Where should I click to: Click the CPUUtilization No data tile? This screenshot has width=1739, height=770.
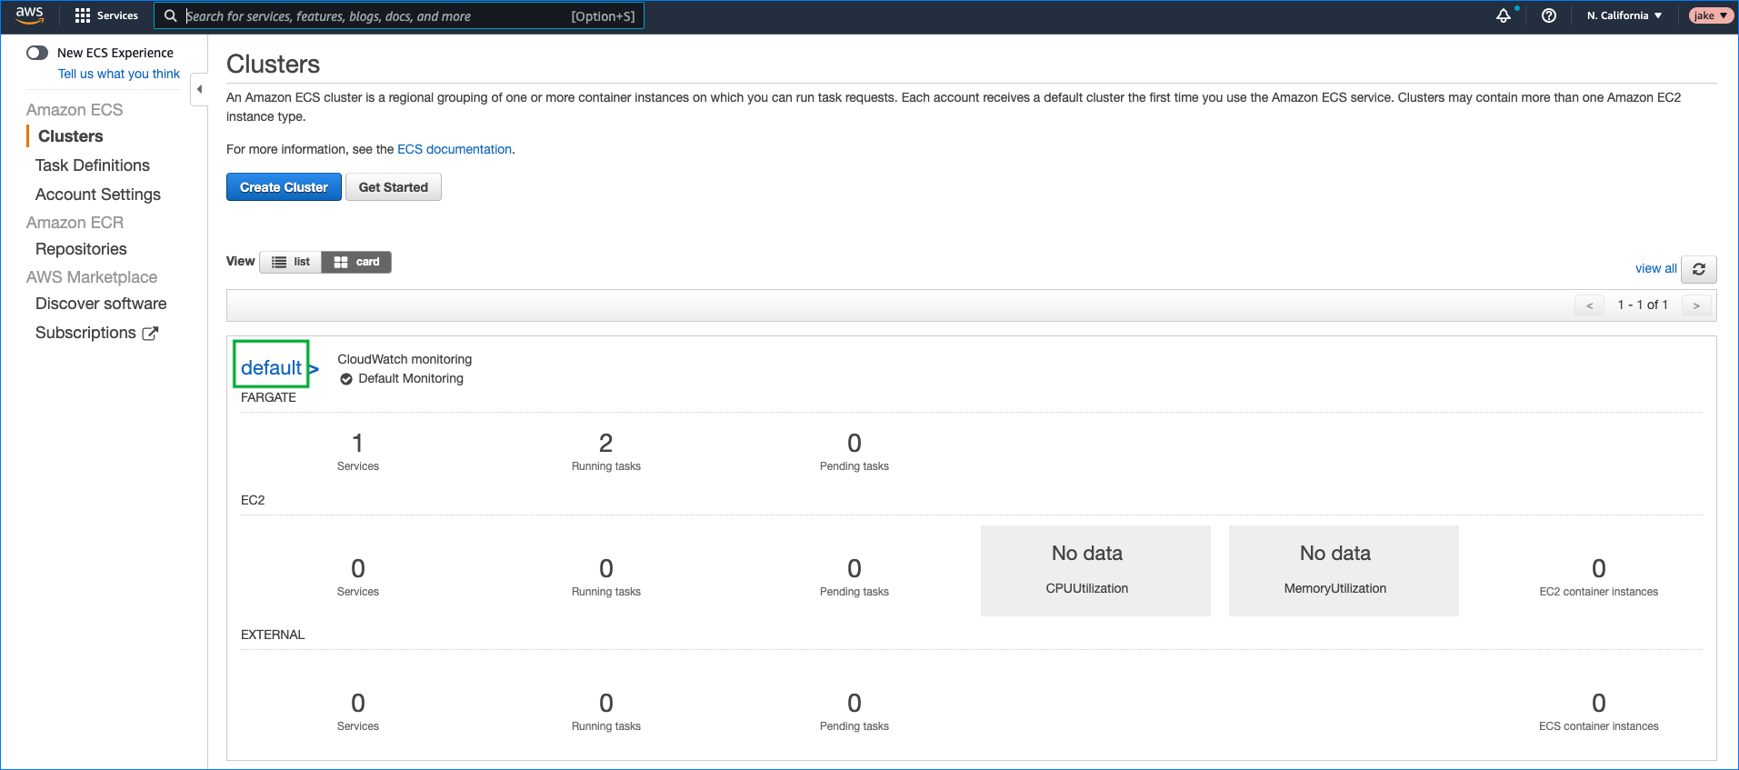point(1095,571)
